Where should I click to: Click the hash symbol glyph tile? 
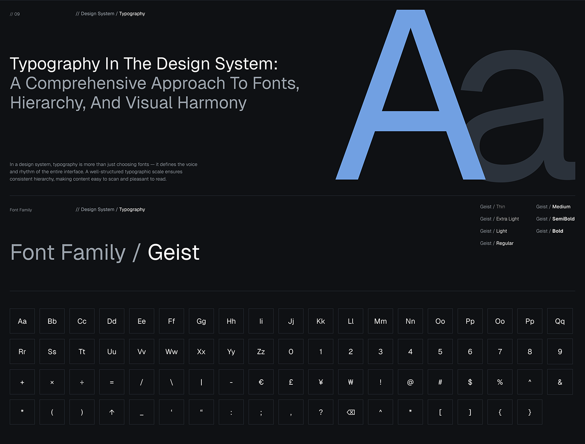click(x=440, y=382)
